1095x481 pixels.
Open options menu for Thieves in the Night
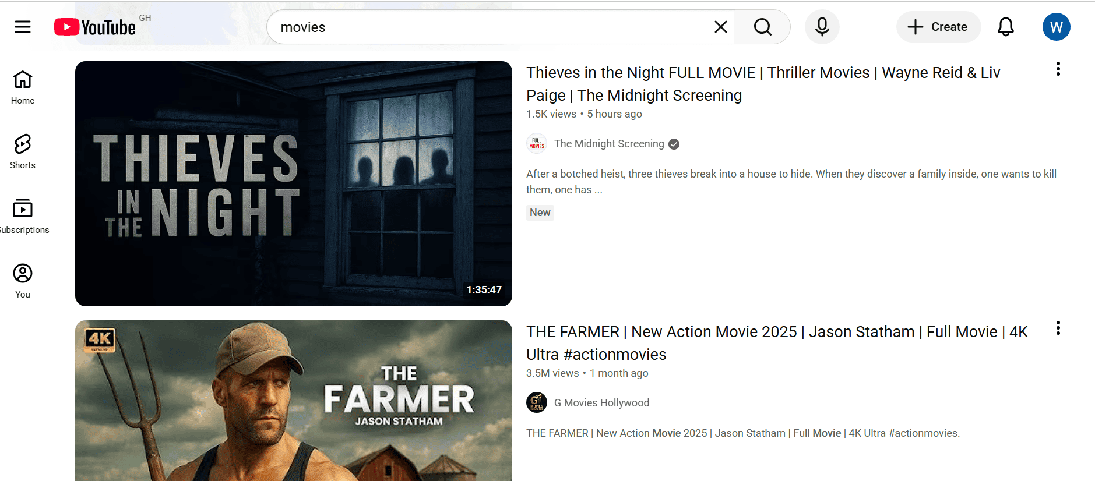coord(1058,69)
